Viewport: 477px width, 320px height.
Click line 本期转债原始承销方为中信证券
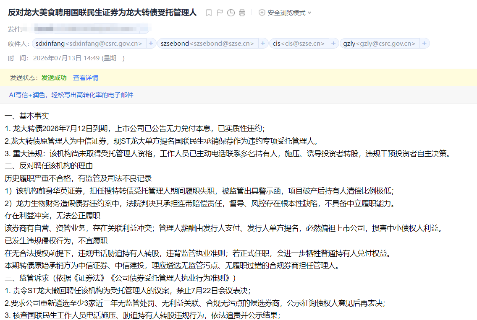173,266
